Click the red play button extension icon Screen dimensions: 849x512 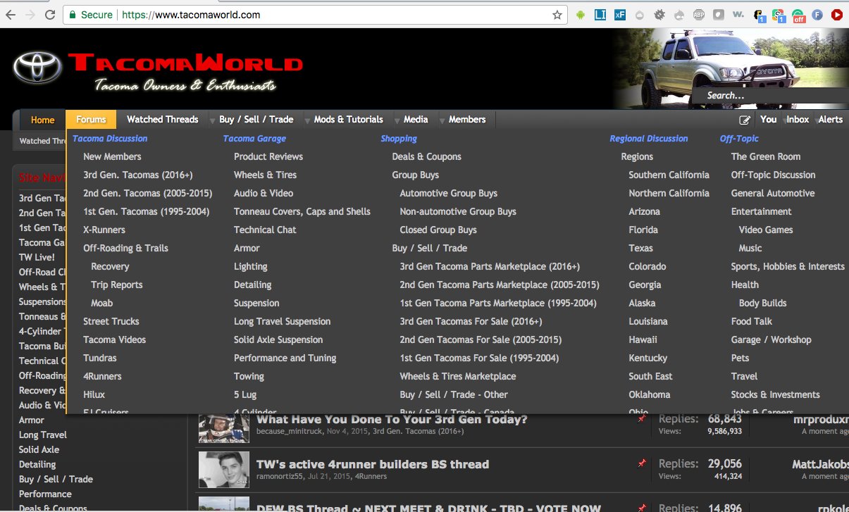837,14
